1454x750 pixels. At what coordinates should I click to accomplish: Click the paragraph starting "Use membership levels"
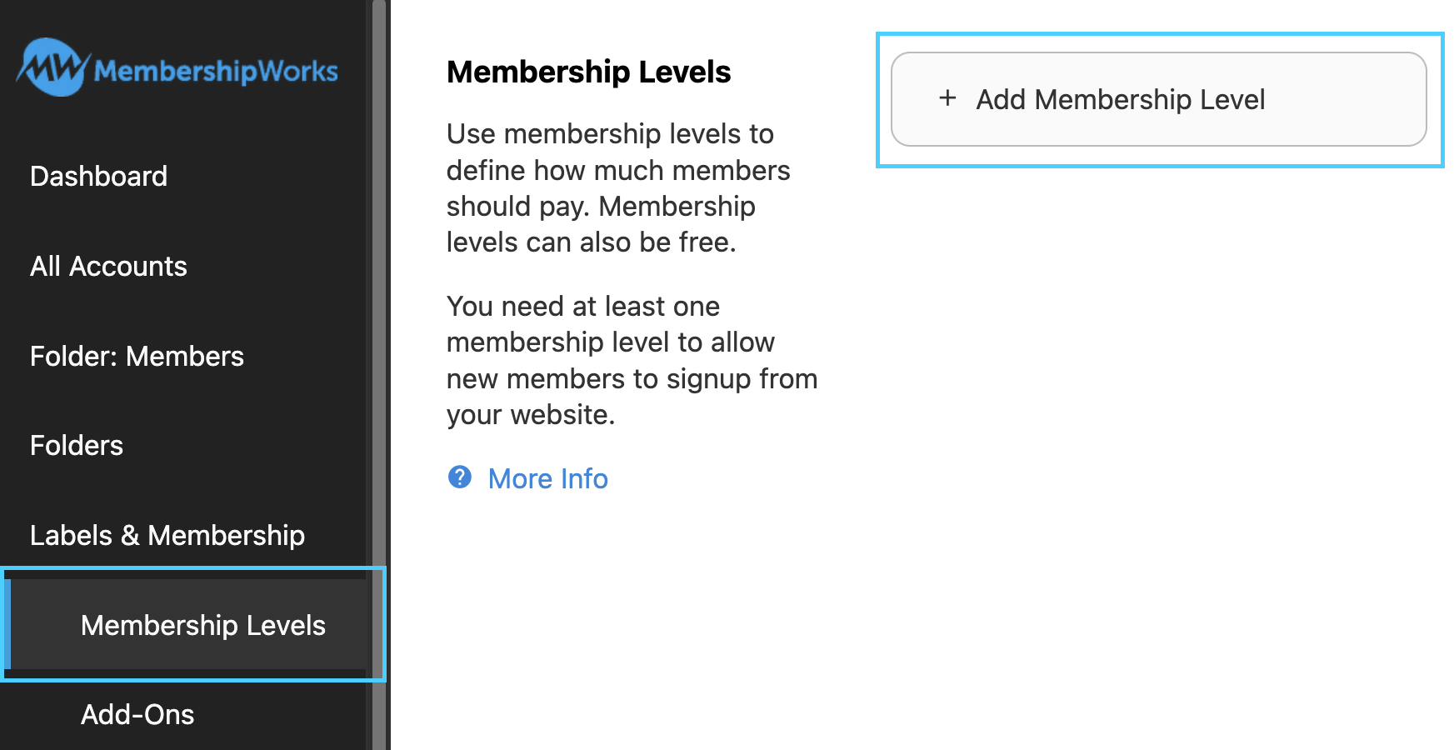click(x=617, y=187)
